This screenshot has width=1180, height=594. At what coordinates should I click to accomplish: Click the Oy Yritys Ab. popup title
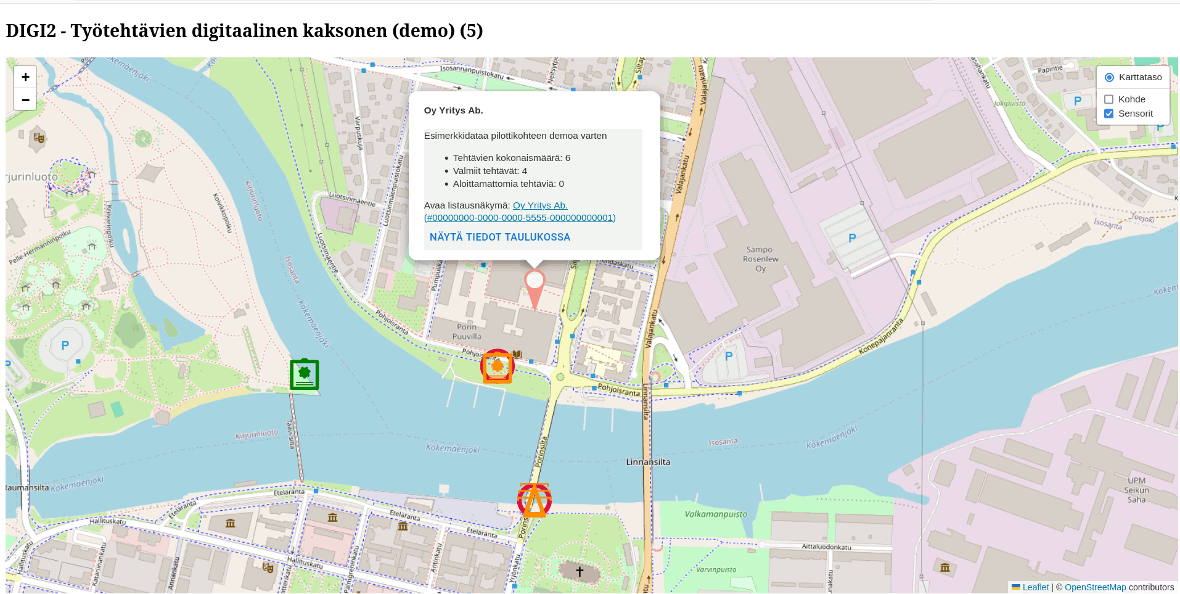pyautogui.click(x=453, y=110)
